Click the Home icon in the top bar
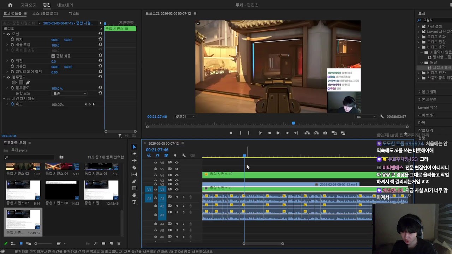452x254 pixels. pyautogui.click(x=10, y=5)
